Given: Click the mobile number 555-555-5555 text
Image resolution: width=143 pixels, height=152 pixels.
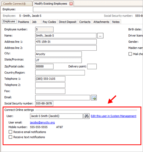Looking at the screenshot, I should pyautogui.click(x=39, y=127).
